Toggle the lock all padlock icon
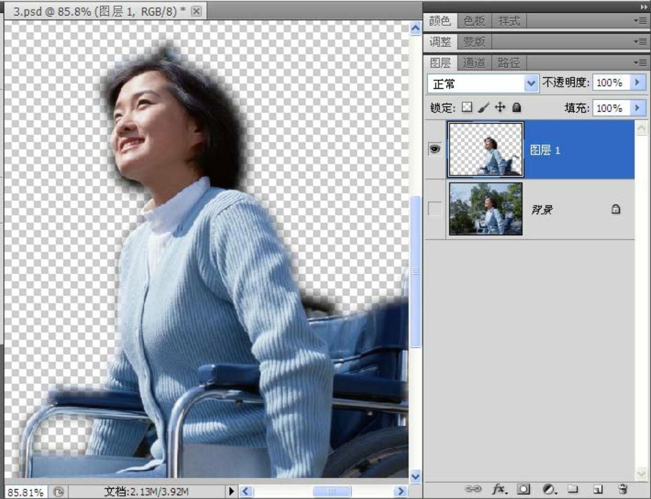The width and height of the screenshot is (651, 499). (x=516, y=107)
